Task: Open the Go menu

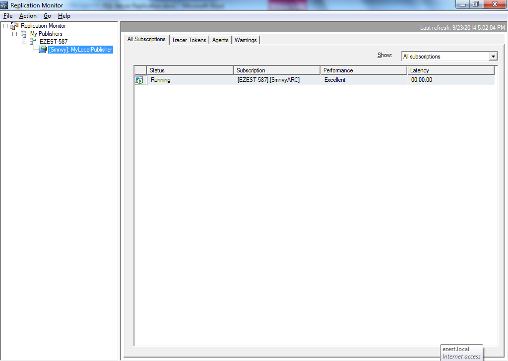Action: click(x=47, y=15)
